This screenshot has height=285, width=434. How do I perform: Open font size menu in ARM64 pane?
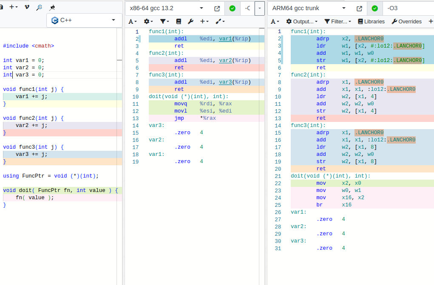click(275, 21)
